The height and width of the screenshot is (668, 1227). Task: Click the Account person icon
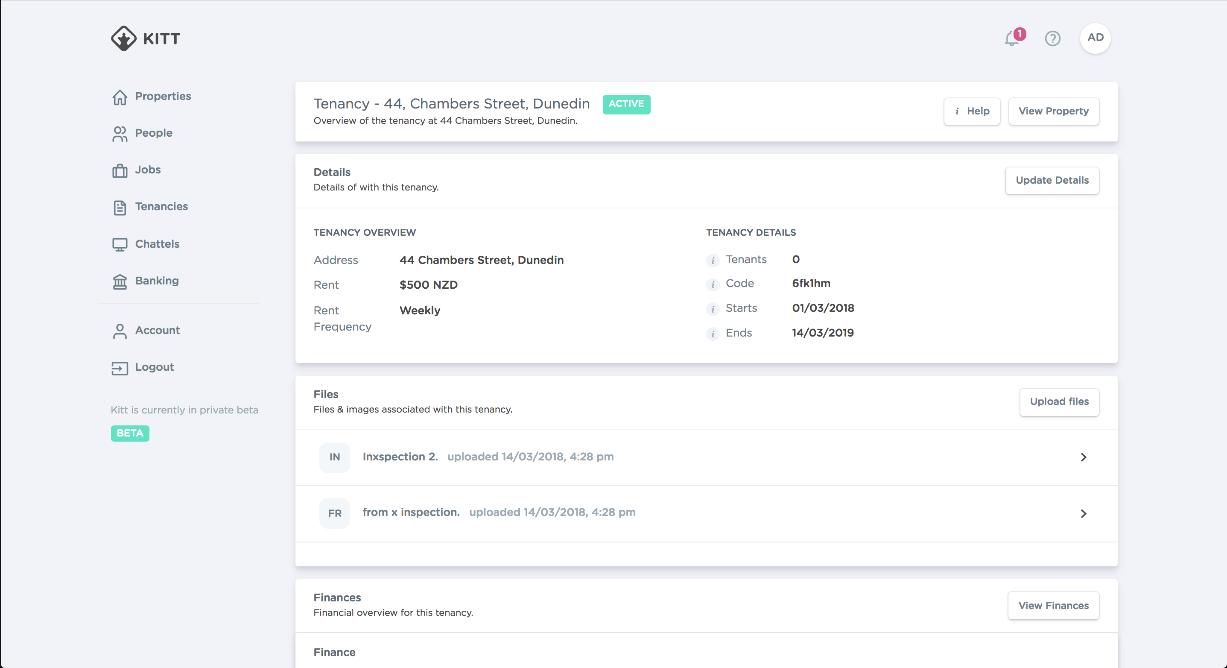tap(120, 331)
